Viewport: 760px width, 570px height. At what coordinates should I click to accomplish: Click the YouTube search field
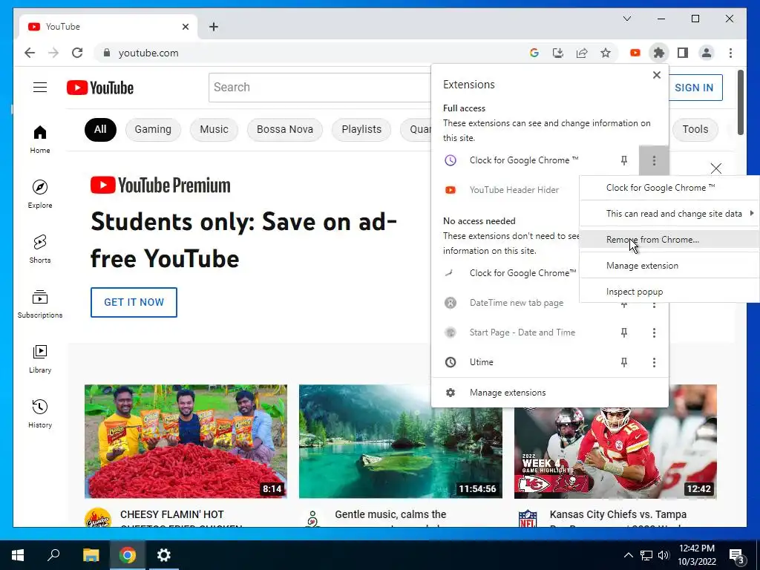point(320,88)
